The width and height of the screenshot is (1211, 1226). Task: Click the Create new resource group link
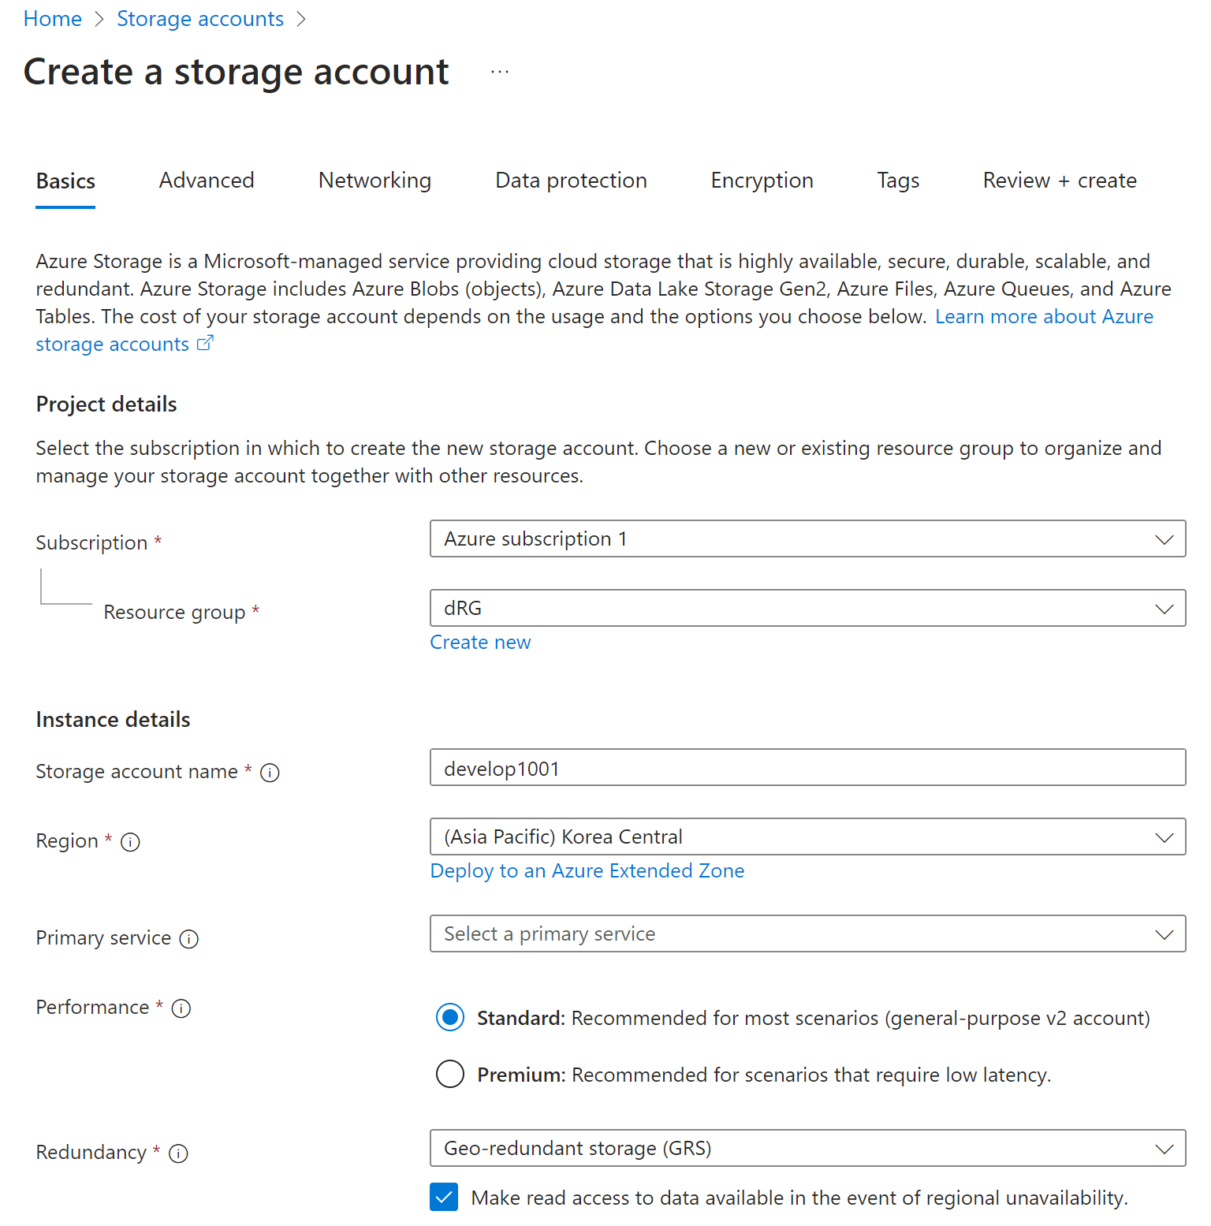[480, 643]
